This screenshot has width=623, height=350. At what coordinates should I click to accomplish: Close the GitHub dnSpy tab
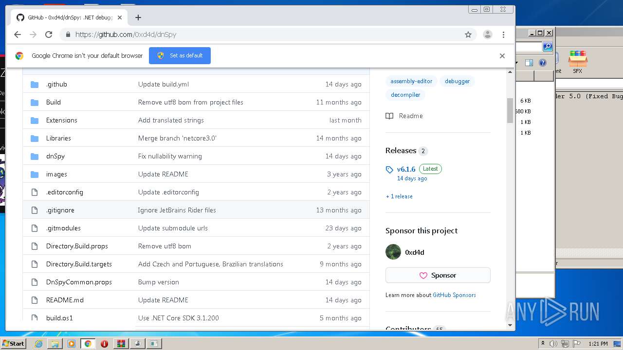[120, 17]
